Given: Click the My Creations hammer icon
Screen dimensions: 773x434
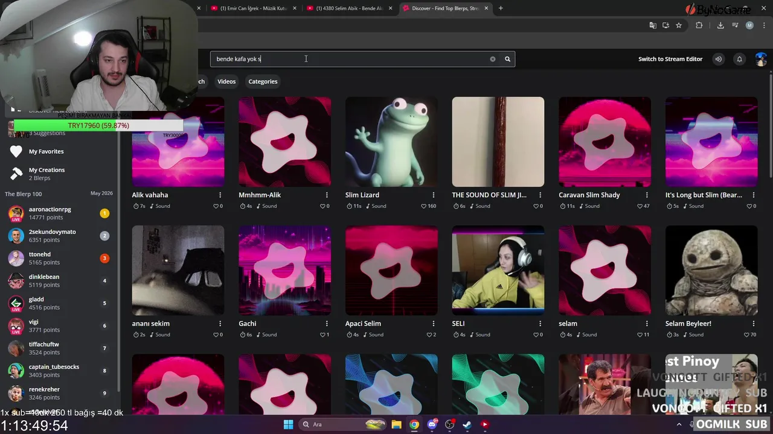Looking at the screenshot, I should [x=16, y=174].
